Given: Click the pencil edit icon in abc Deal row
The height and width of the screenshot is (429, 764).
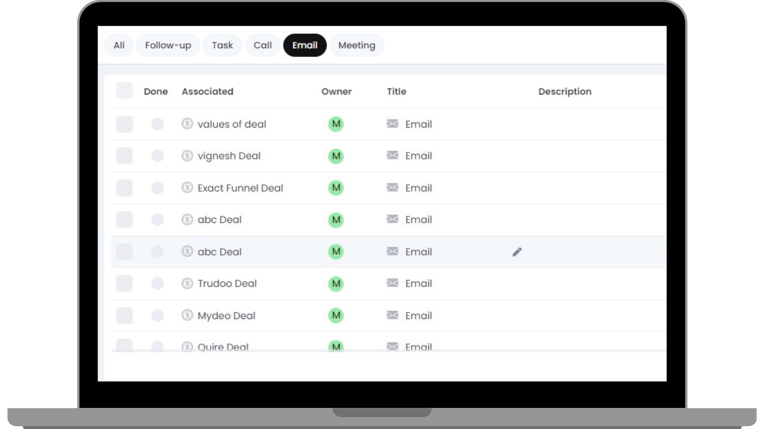Looking at the screenshot, I should [x=517, y=252].
